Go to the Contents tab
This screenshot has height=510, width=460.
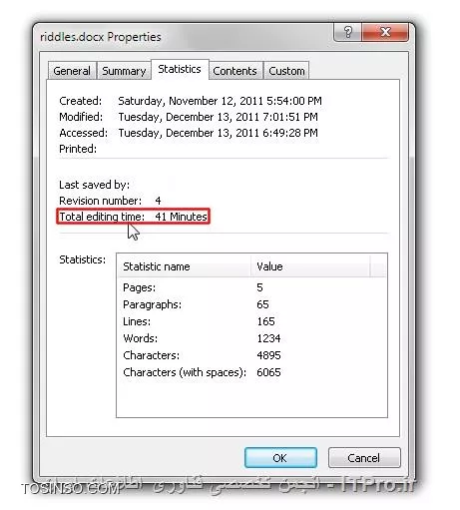234,71
